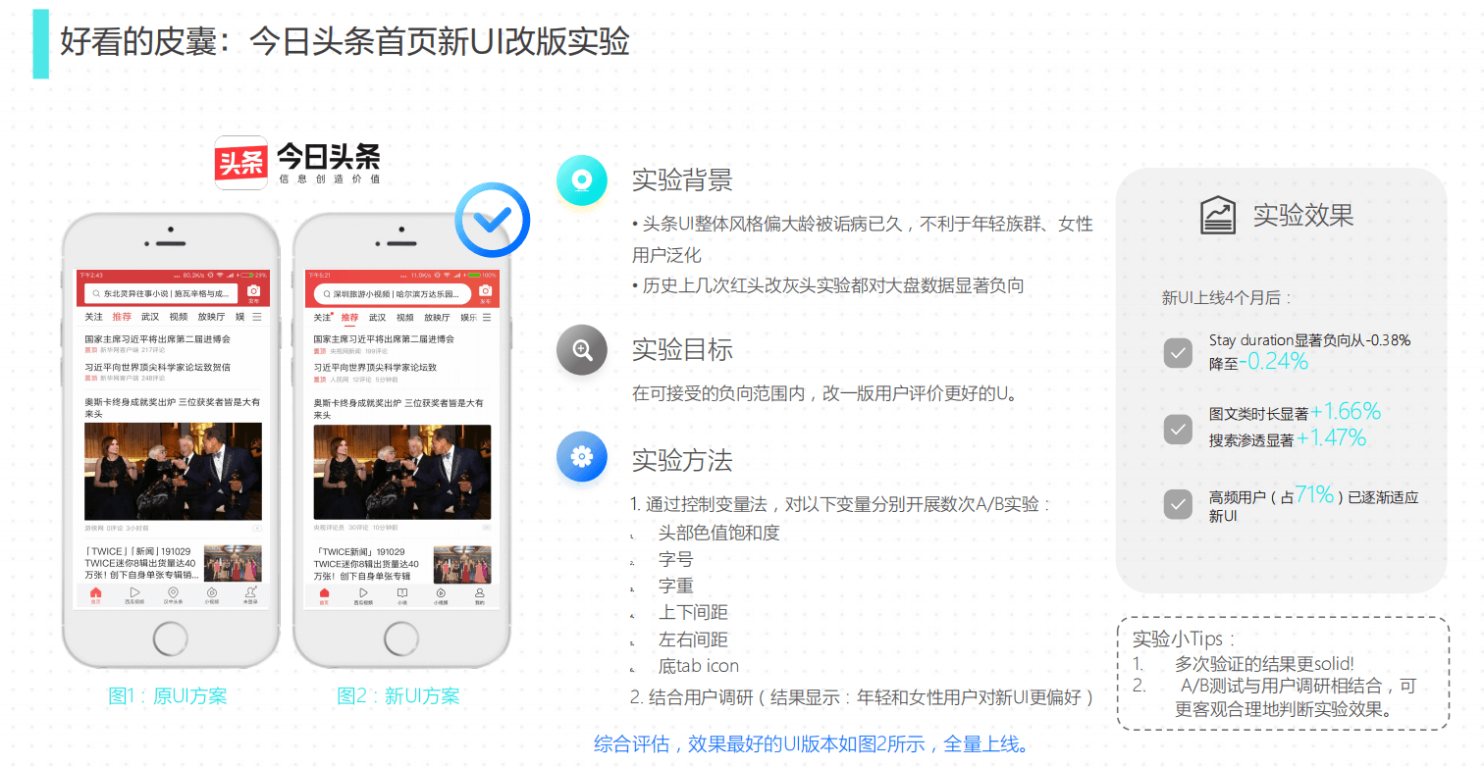The width and height of the screenshot is (1484, 767).
Task: Click the -0.24% value
Action: 1274,361
